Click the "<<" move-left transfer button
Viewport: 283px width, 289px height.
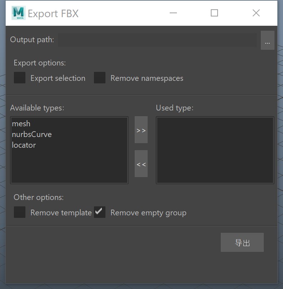click(x=141, y=164)
